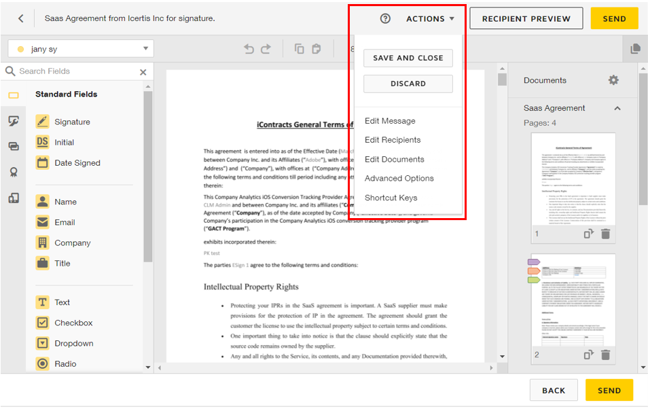Select Advanced Options menu entry
The height and width of the screenshot is (409, 648).
[399, 178]
